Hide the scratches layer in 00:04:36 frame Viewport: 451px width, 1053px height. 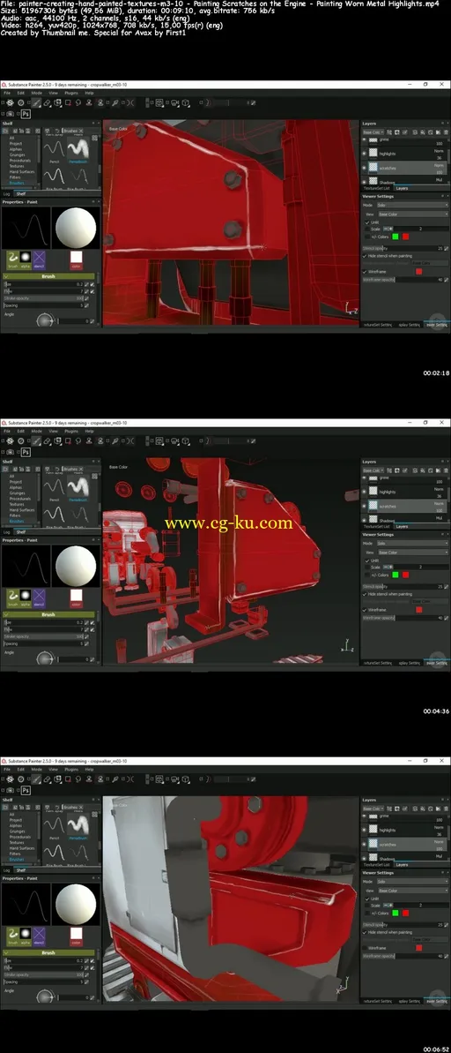click(364, 507)
